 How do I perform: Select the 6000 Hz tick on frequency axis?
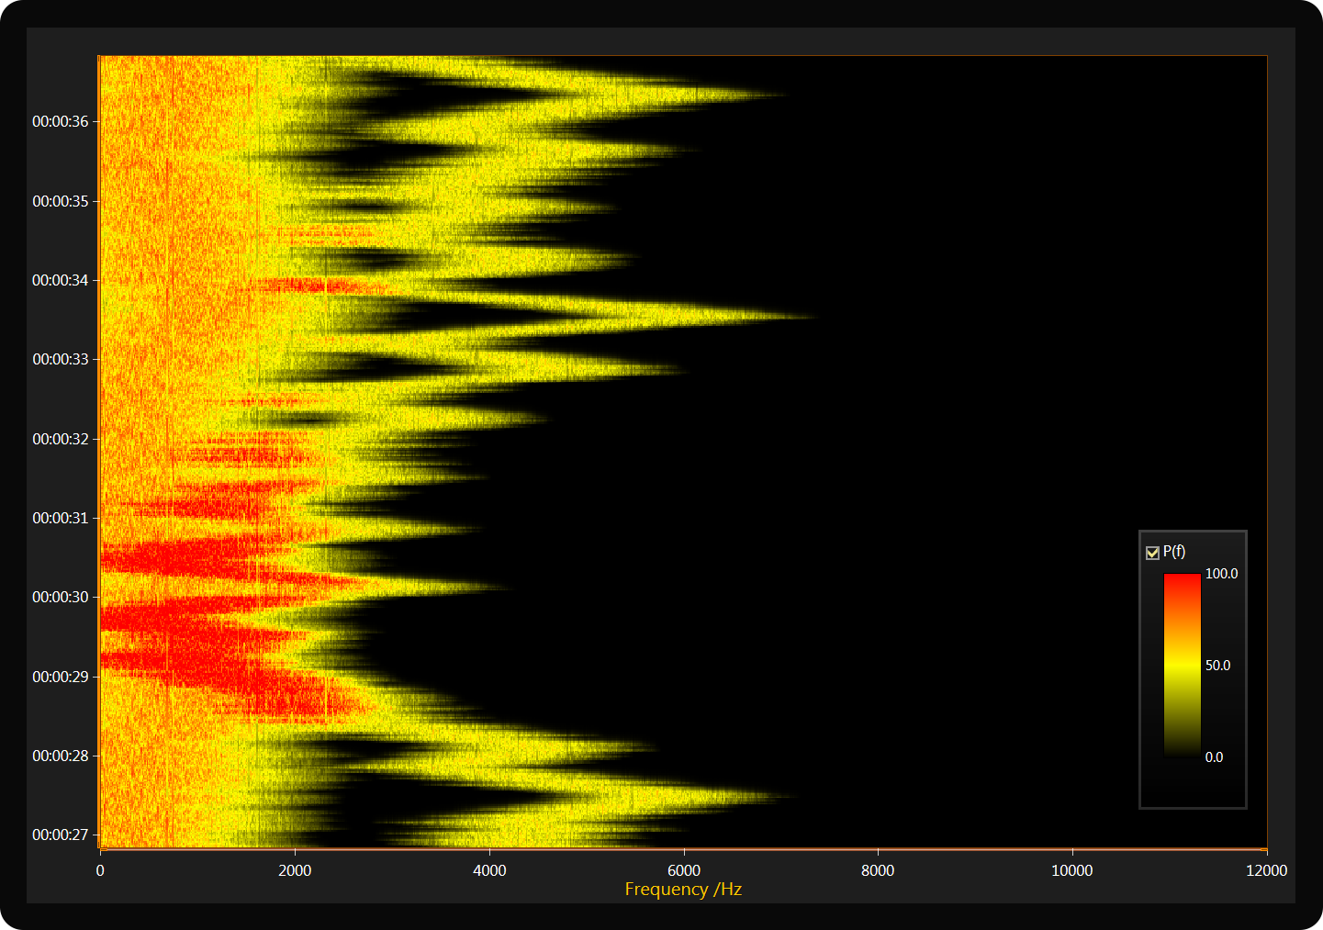[x=684, y=870]
